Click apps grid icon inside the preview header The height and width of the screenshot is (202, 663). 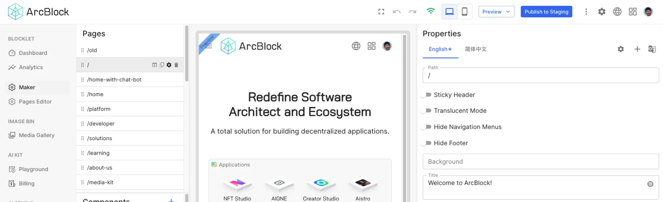coord(372,46)
